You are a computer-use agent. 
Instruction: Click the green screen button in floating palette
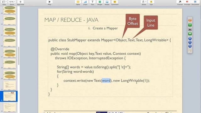(190, 34)
